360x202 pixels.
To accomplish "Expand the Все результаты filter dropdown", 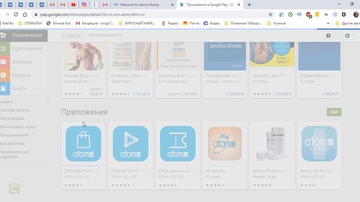I will pyautogui.click(x=105, y=35).
